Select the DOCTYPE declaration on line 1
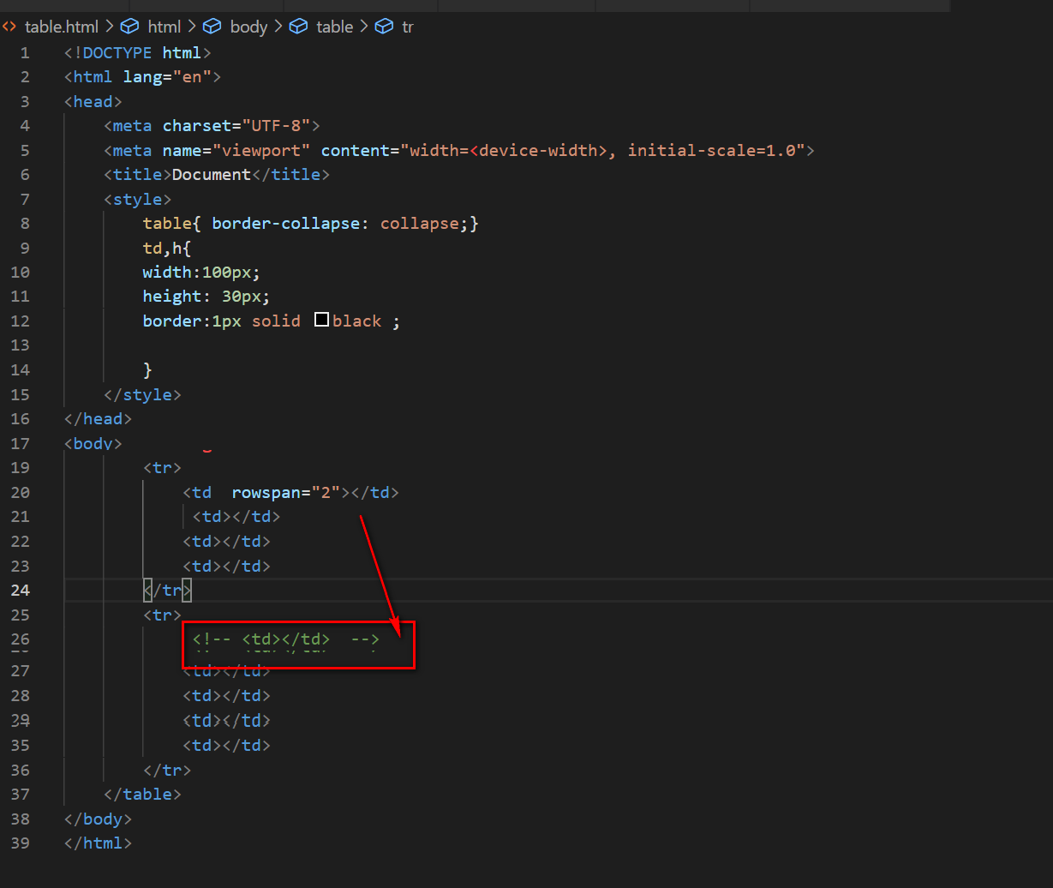 pyautogui.click(x=137, y=52)
